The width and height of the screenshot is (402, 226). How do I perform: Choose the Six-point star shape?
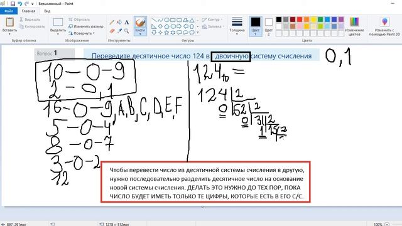[x=173, y=33]
